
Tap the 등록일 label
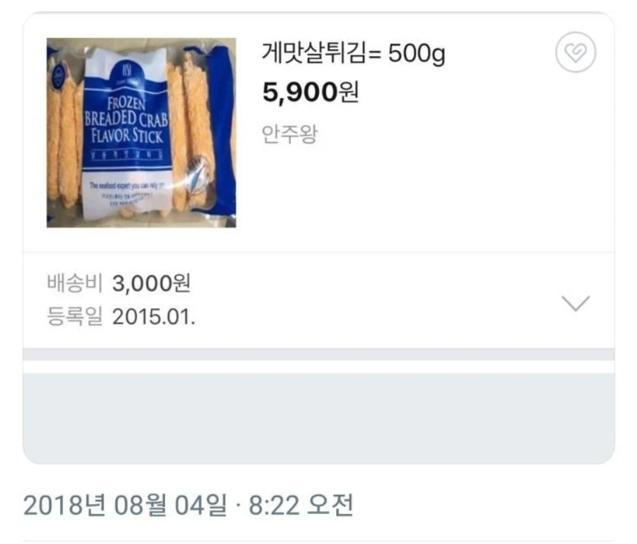click(x=75, y=316)
